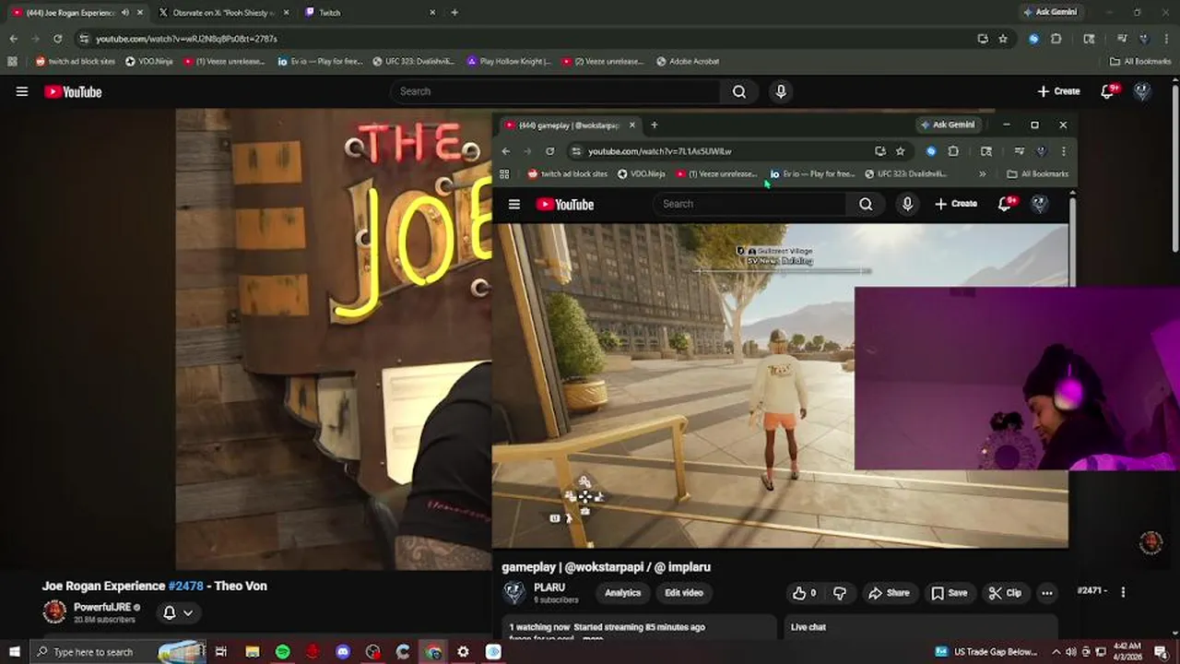Screen dimensions: 1180x664
Task: Open Spotify from taskbar
Action: point(282,652)
